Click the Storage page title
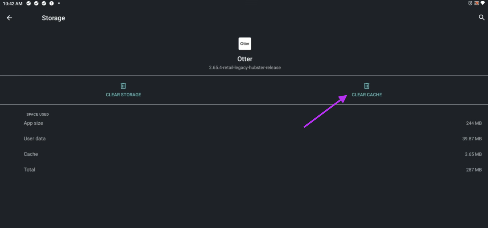The image size is (488, 228). 53,18
